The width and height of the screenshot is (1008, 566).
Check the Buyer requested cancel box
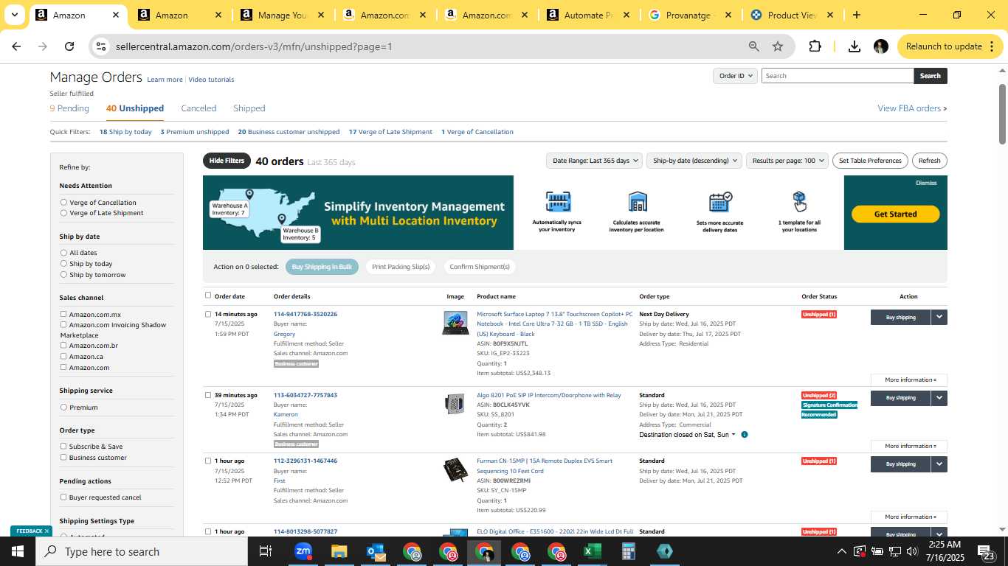pos(63,497)
